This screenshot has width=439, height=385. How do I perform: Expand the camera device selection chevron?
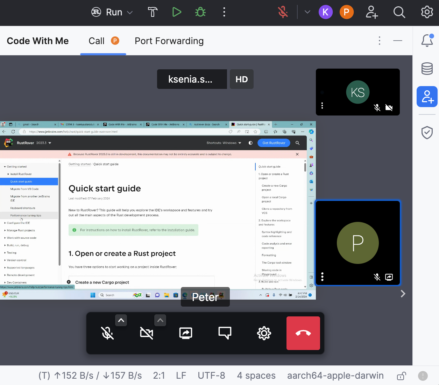[160, 320]
